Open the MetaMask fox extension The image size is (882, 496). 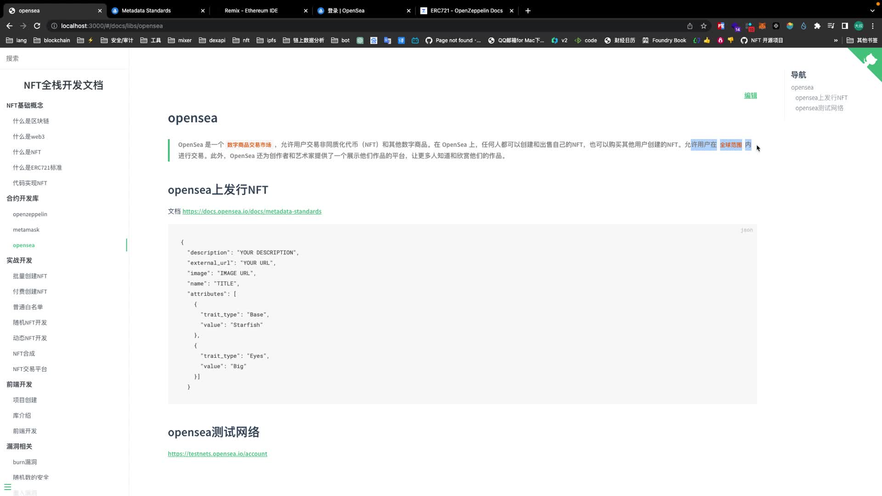pyautogui.click(x=762, y=26)
